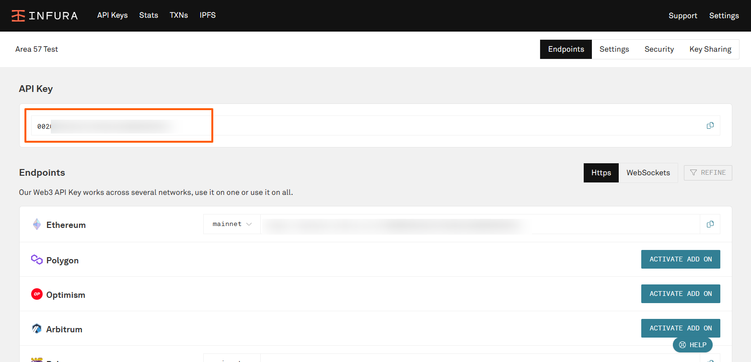This screenshot has height=362, width=751.
Task: Click the Area 57 Test project name
Action: [37, 49]
